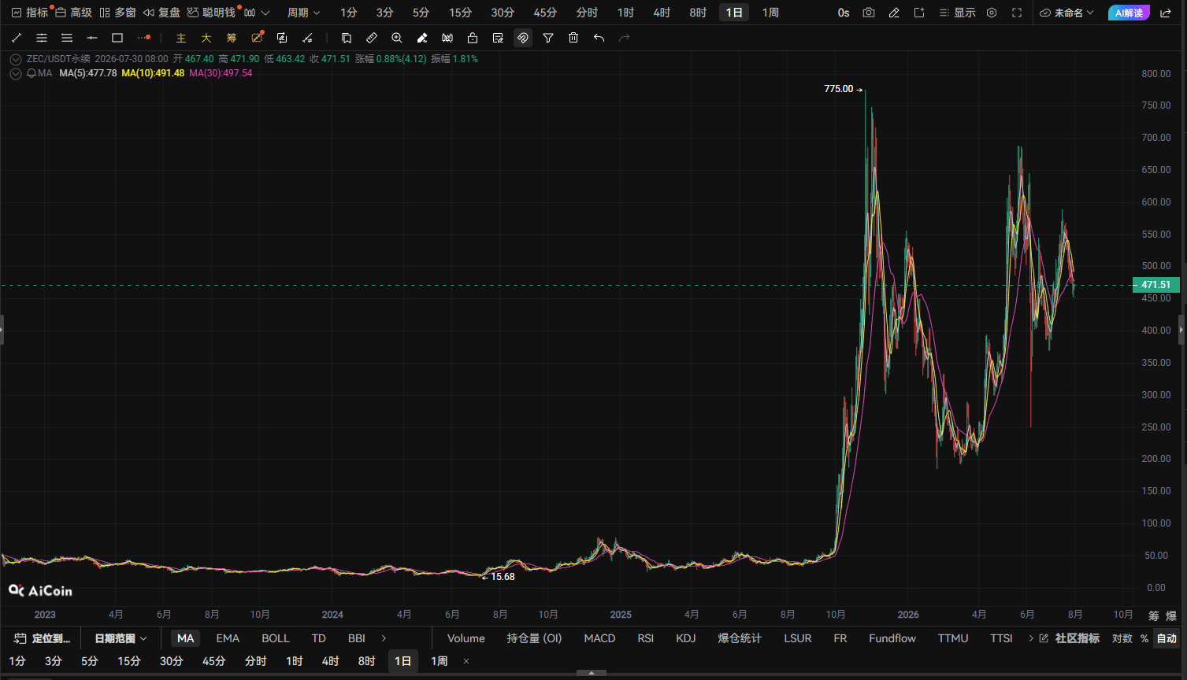This screenshot has width=1187, height=680.
Task: Select the eraser tool in drawing toolbar
Action: (422, 38)
